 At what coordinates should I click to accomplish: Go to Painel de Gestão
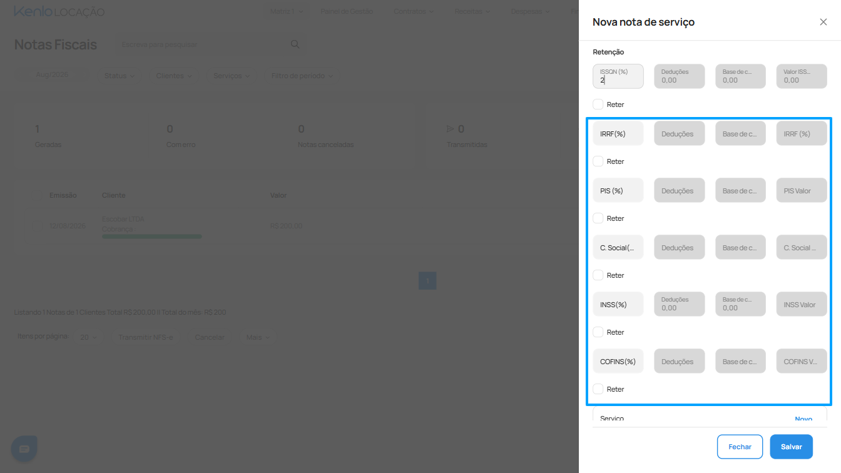click(x=347, y=11)
